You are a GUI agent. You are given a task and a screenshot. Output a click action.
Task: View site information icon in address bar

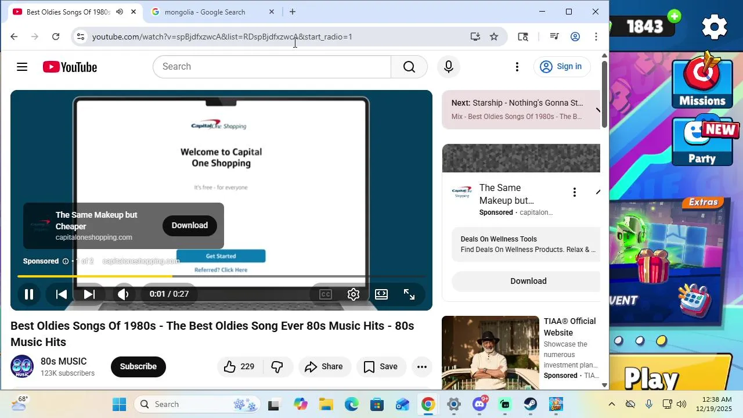coord(80,37)
